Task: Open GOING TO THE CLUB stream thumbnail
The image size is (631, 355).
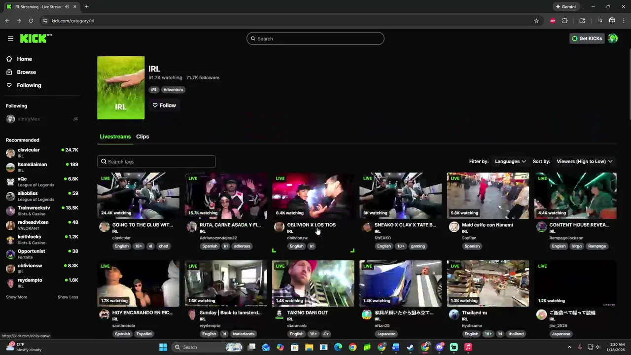Action: tap(138, 196)
